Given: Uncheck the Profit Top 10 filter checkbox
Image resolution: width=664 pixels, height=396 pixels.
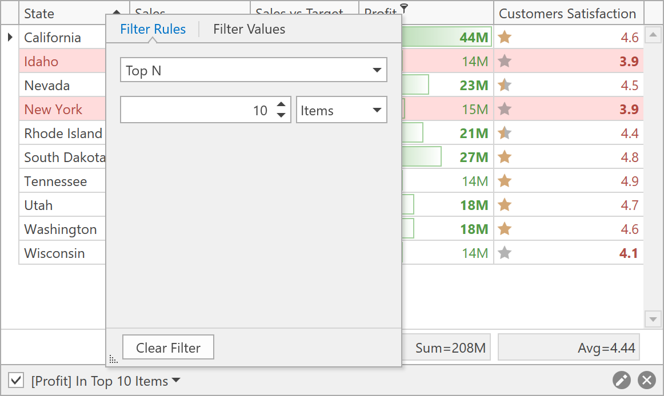Looking at the screenshot, I should click(15, 380).
